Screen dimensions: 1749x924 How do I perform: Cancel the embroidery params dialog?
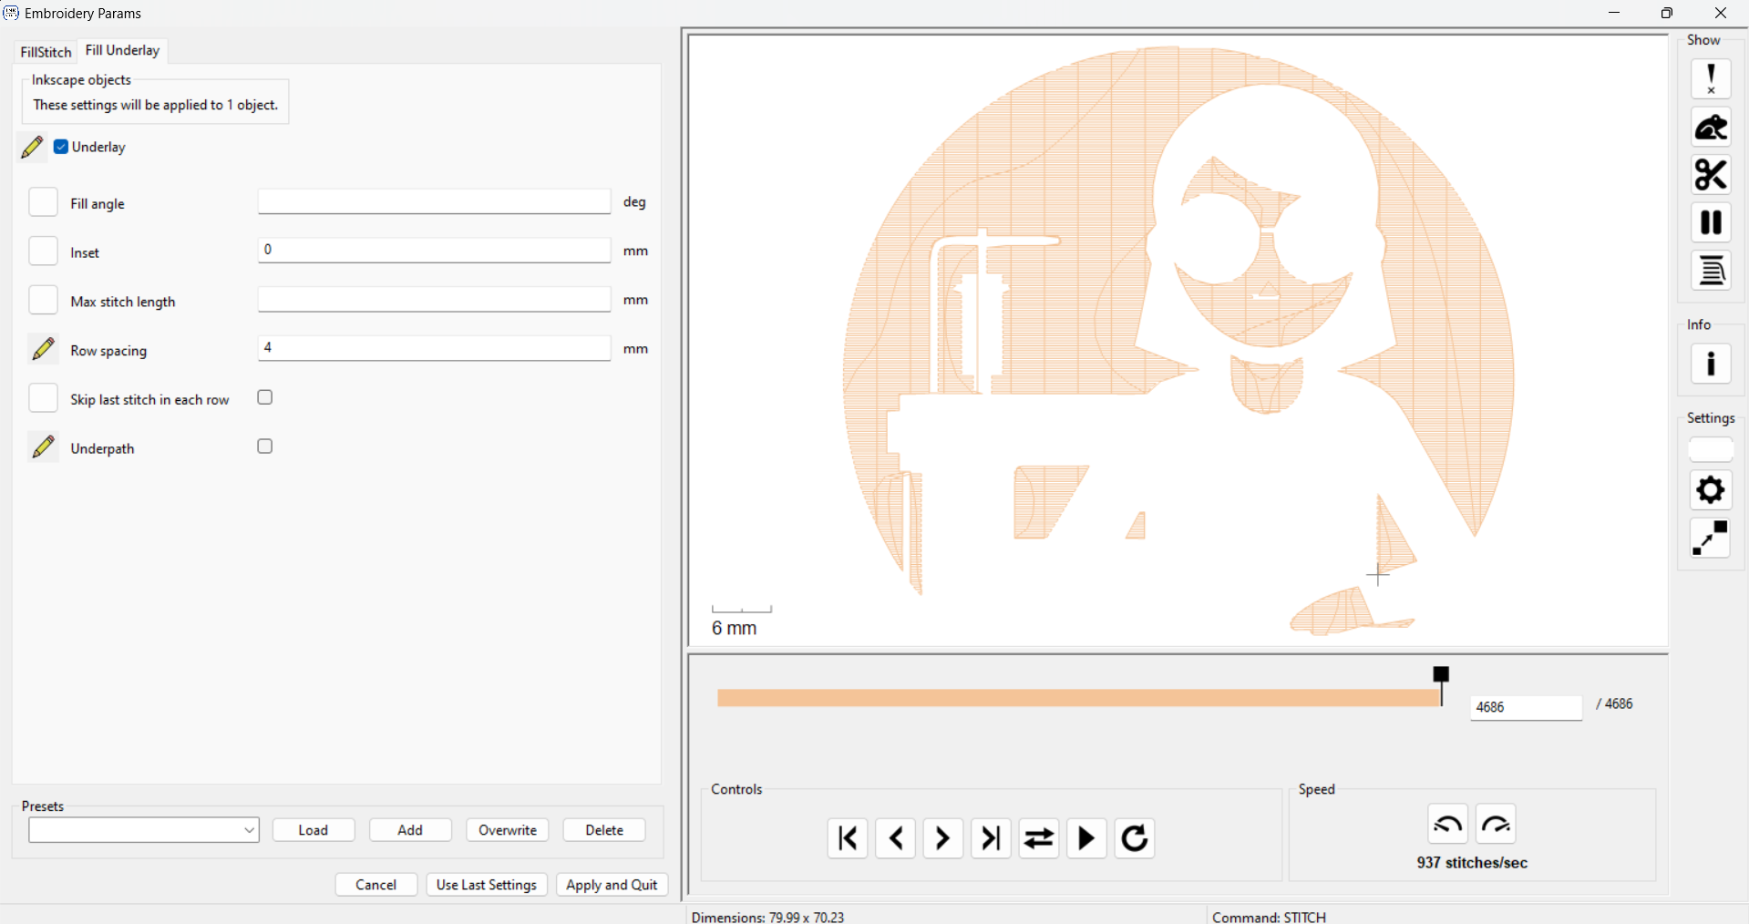point(376,885)
